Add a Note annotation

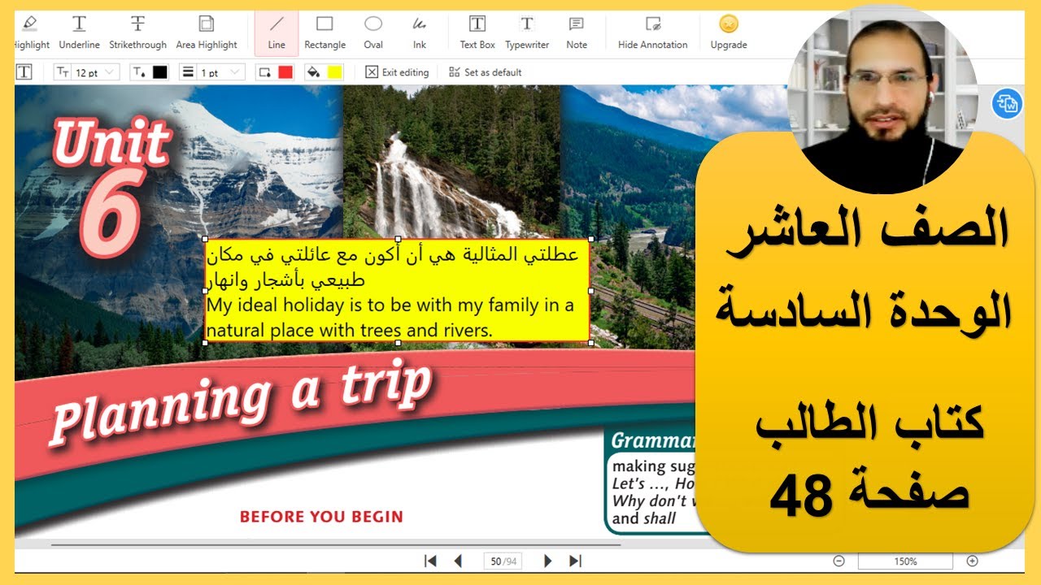(x=577, y=32)
